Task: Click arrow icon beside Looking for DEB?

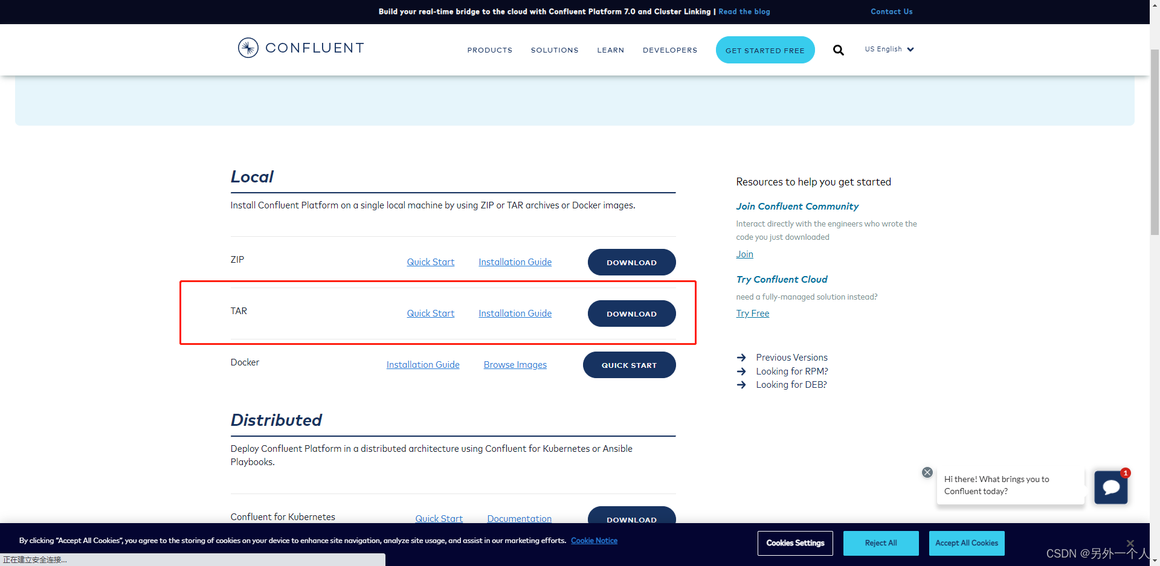Action: pyautogui.click(x=741, y=385)
